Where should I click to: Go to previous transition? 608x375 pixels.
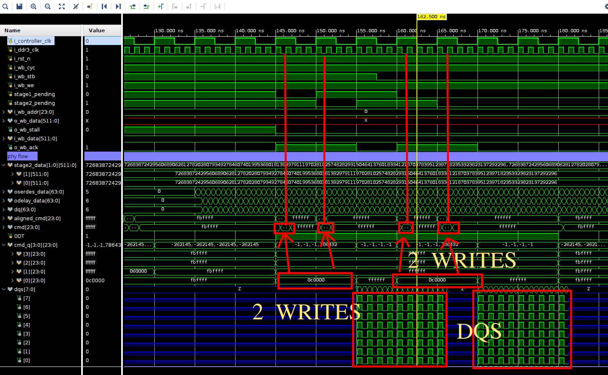(133, 6)
